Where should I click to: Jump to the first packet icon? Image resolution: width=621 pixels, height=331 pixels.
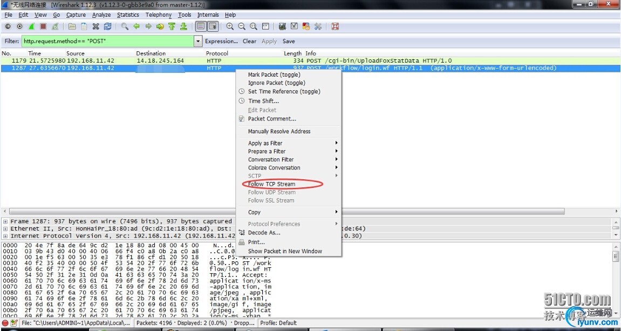172,26
